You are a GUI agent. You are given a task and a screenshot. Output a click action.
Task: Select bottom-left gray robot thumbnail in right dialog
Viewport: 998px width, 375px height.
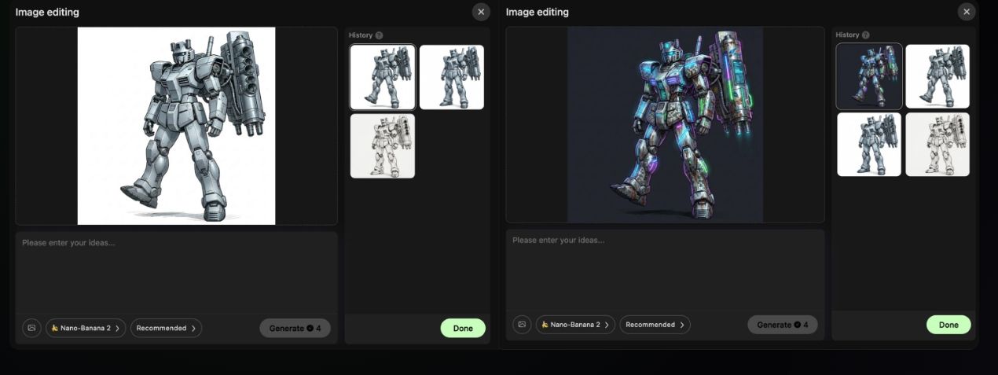pyautogui.click(x=869, y=145)
